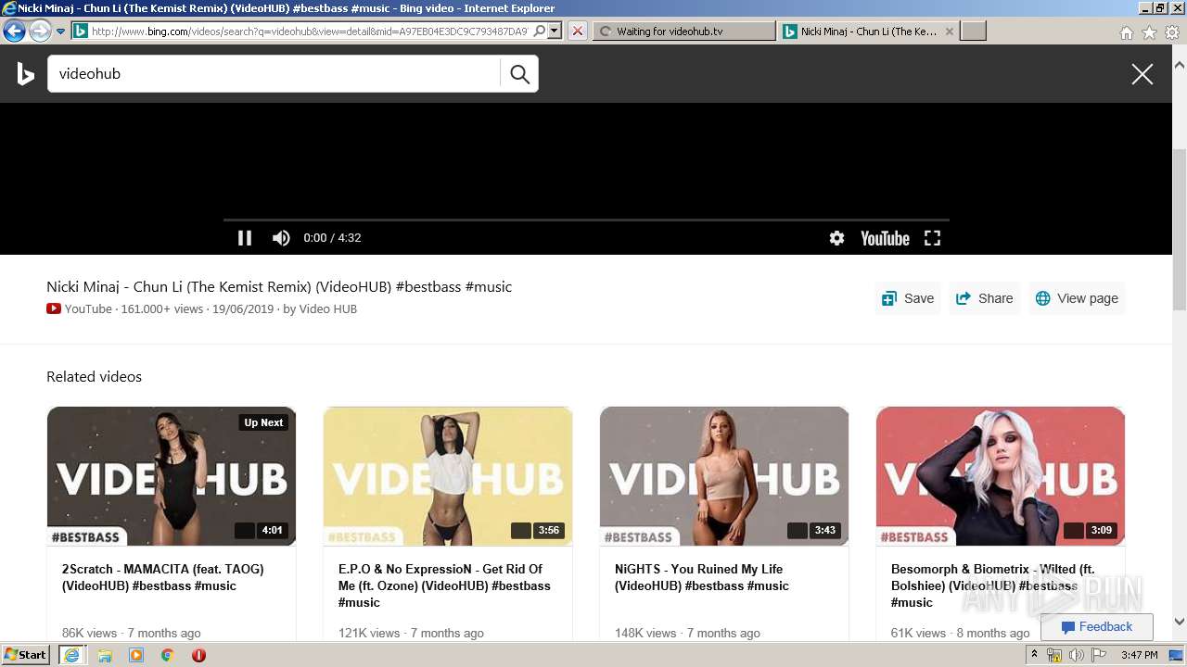The height and width of the screenshot is (667, 1187).
Task: Open the Feedback button
Action: (x=1097, y=627)
